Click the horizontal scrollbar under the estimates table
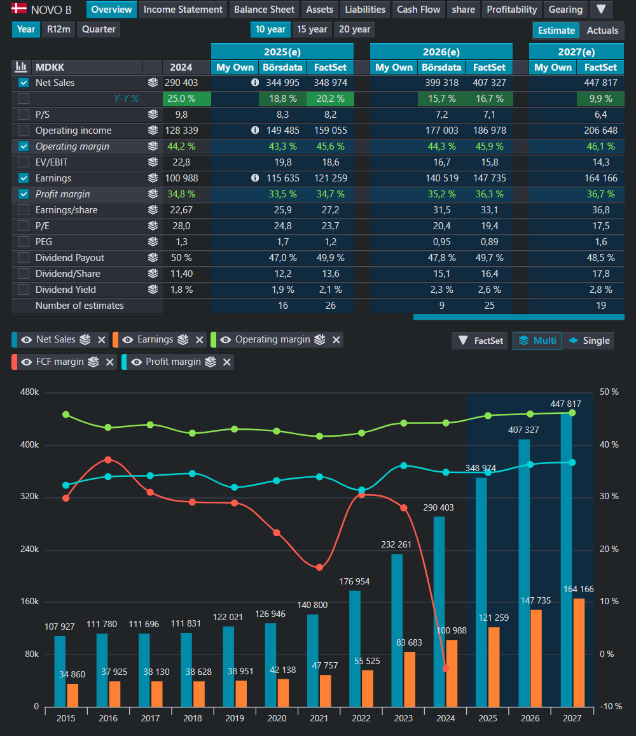The width and height of the screenshot is (636, 736). coord(519,317)
